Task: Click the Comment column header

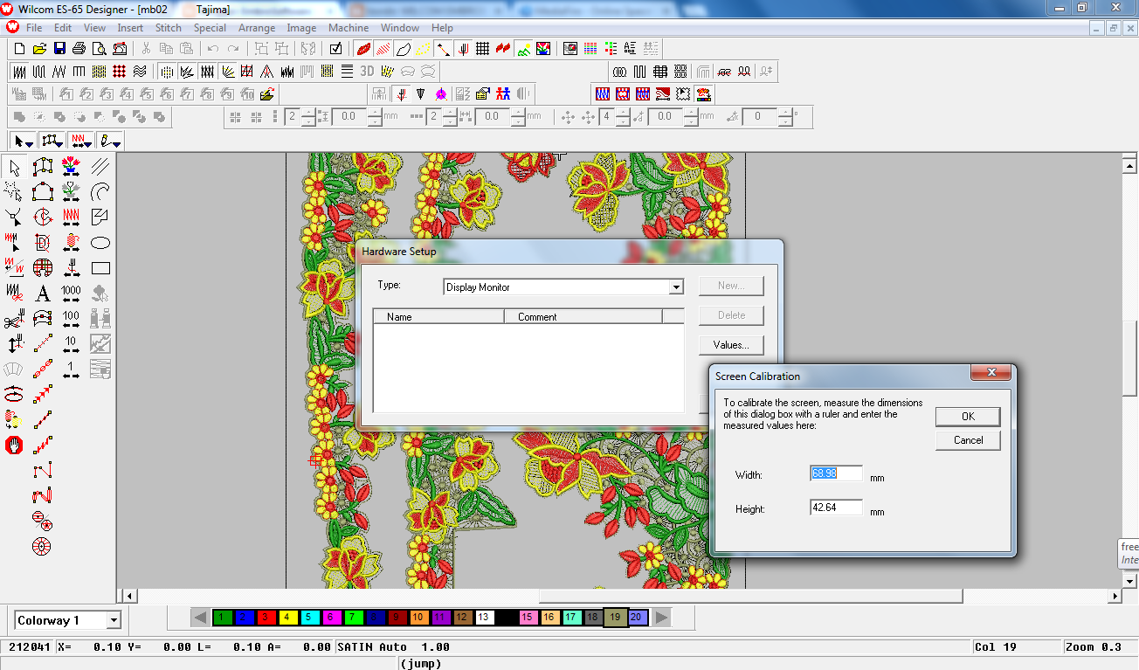Action: click(583, 316)
